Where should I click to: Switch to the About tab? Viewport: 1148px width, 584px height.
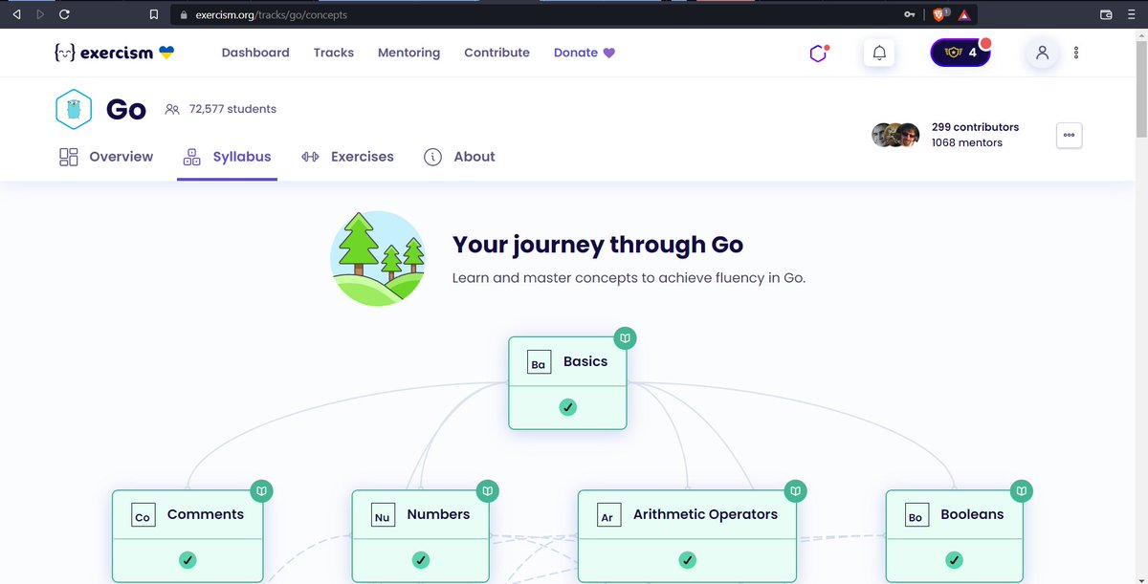459,157
